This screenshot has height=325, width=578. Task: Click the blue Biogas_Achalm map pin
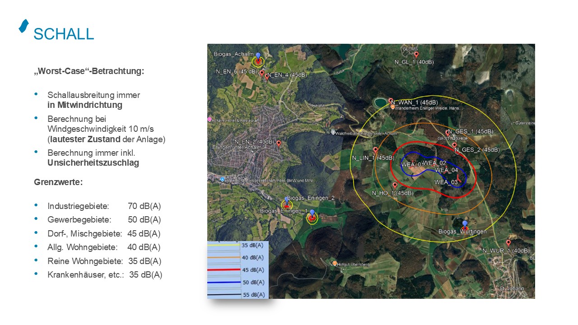pos(258,57)
